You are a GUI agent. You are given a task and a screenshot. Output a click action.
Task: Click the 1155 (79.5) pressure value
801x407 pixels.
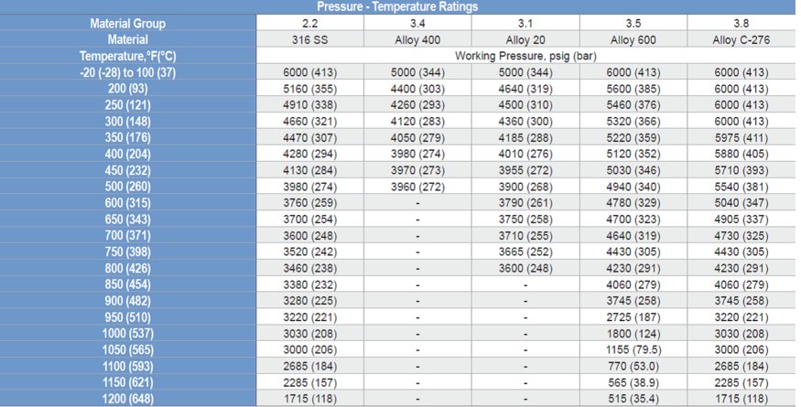pyautogui.click(x=633, y=349)
